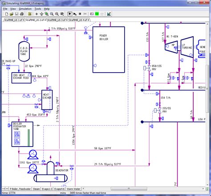Image resolution: width=211 pixels, height=196 pixels.
Task: Select the Power Boiler block
Action: pos(109,49)
